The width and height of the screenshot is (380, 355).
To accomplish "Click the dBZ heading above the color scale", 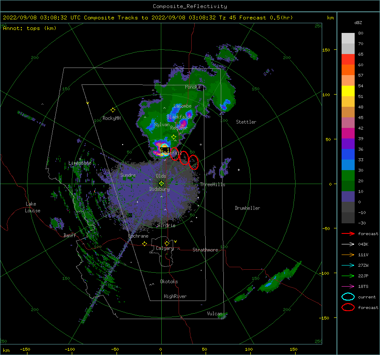I will tap(358, 23).
